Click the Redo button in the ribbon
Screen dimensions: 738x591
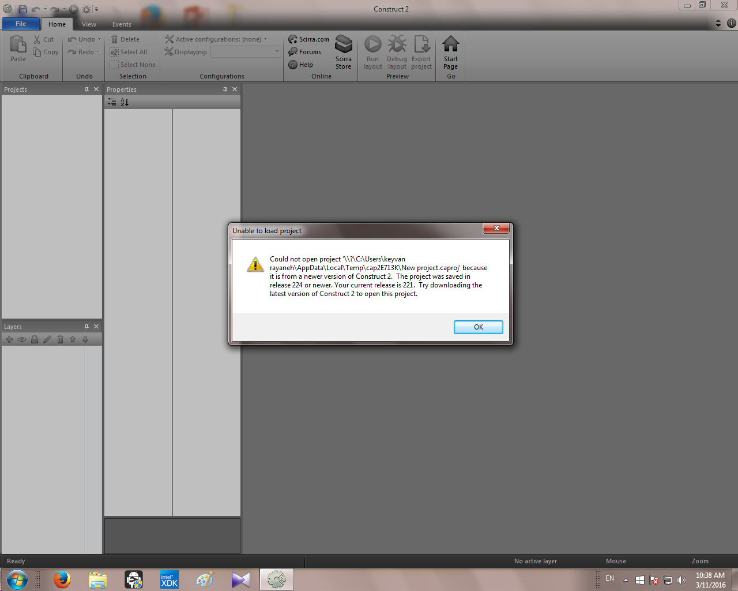(x=81, y=52)
